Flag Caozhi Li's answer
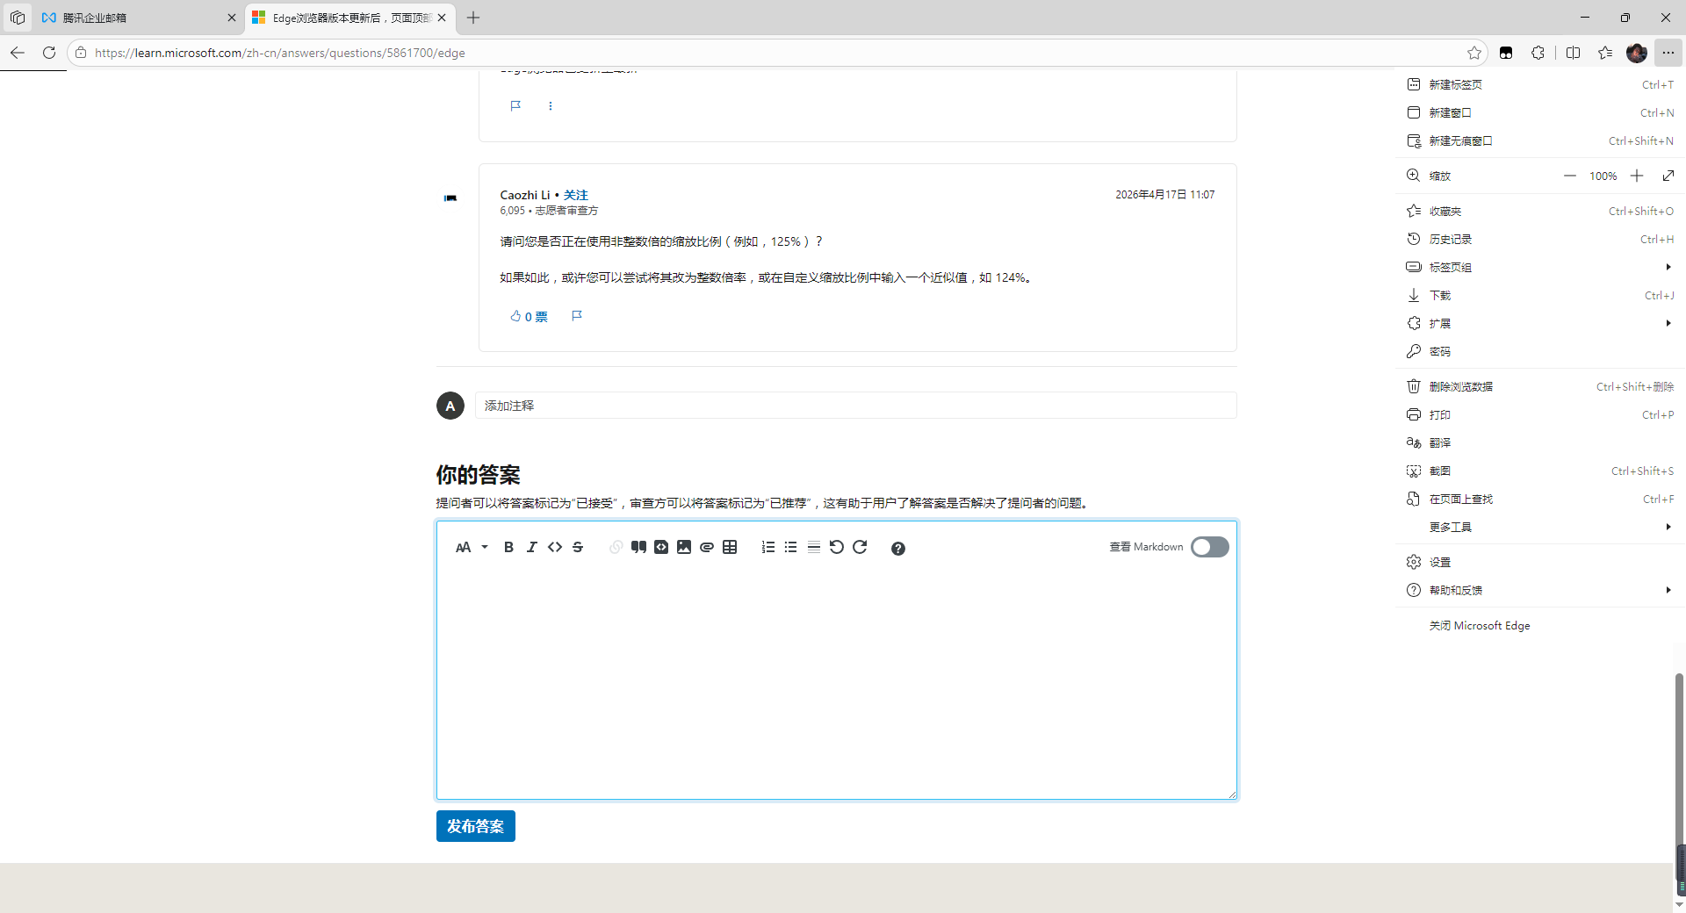The image size is (1686, 913). [577, 316]
